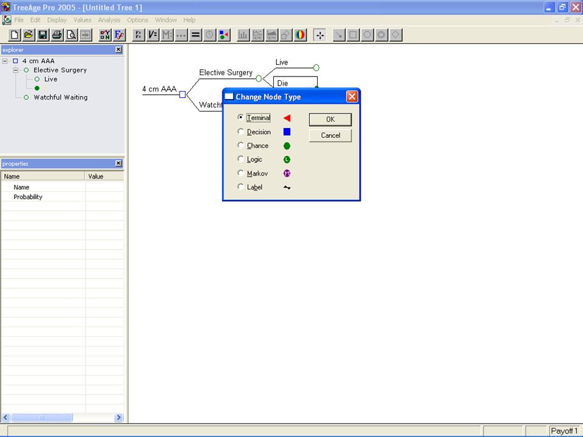Screen dimensions: 583x437
Task: Close the properties panel
Action: [x=118, y=163]
